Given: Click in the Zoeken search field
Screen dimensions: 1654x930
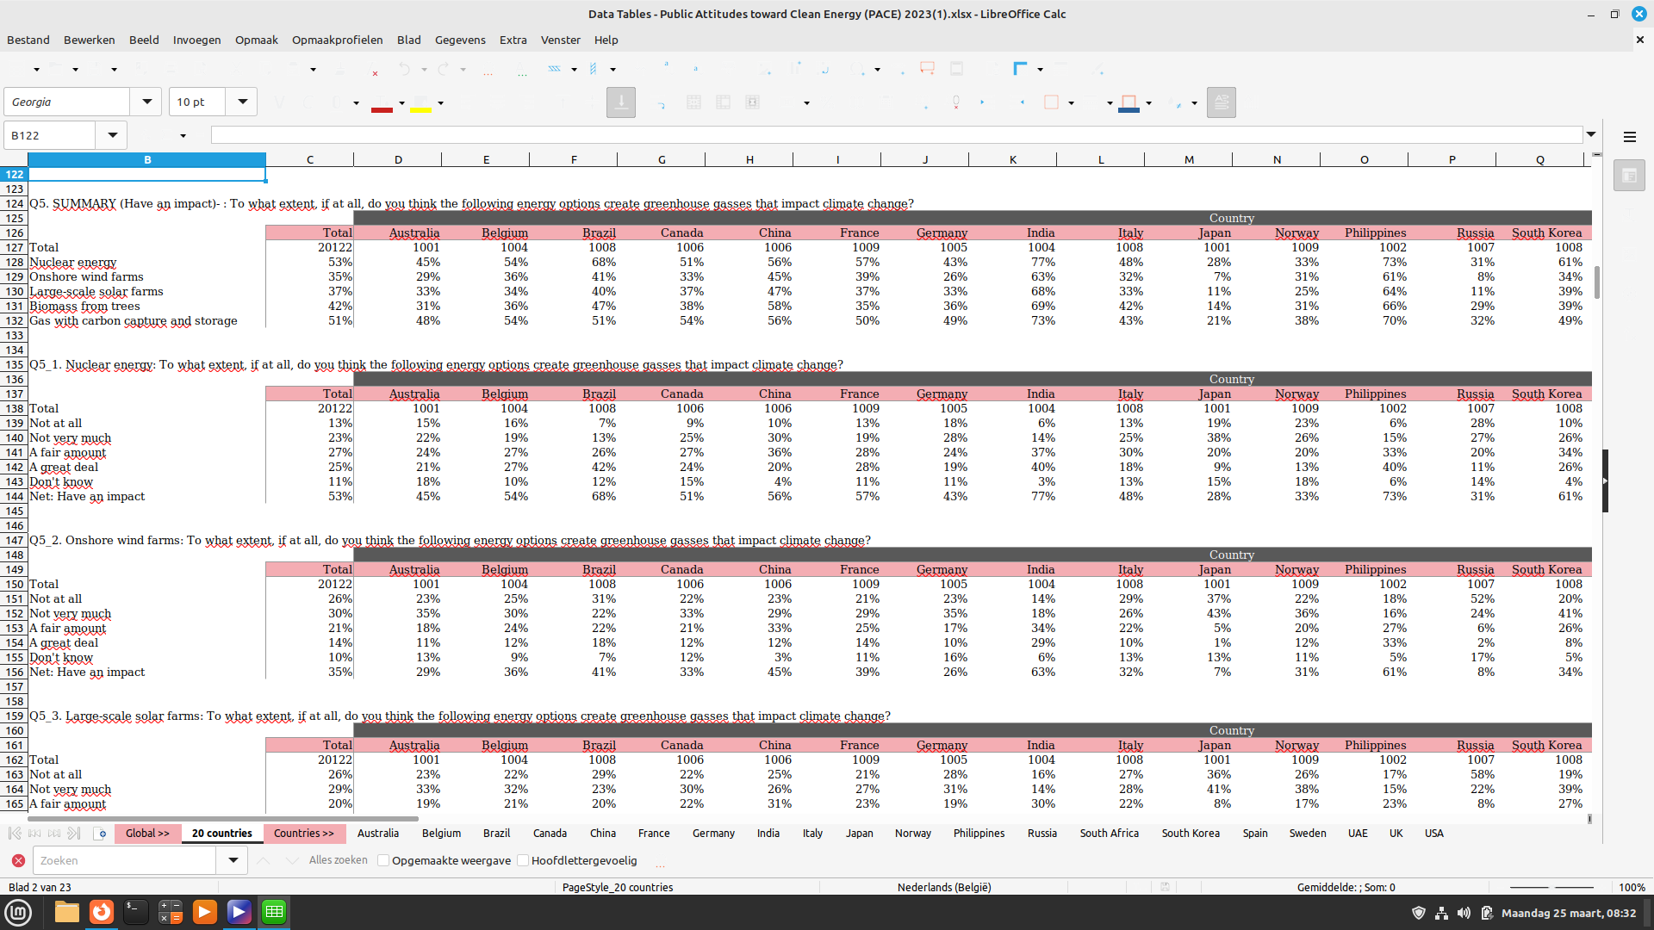Looking at the screenshot, I should tap(125, 860).
